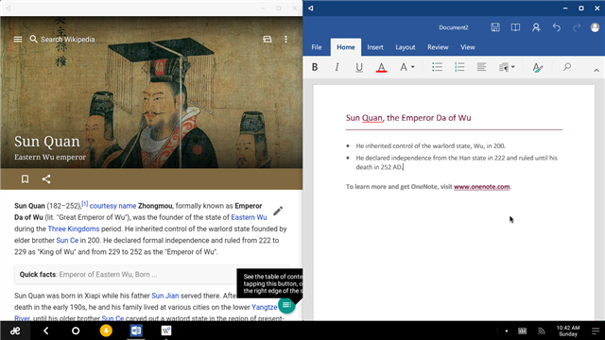Screen dimensions: 605x340
Task: Redo the action in Word
Action: [x=577, y=27]
